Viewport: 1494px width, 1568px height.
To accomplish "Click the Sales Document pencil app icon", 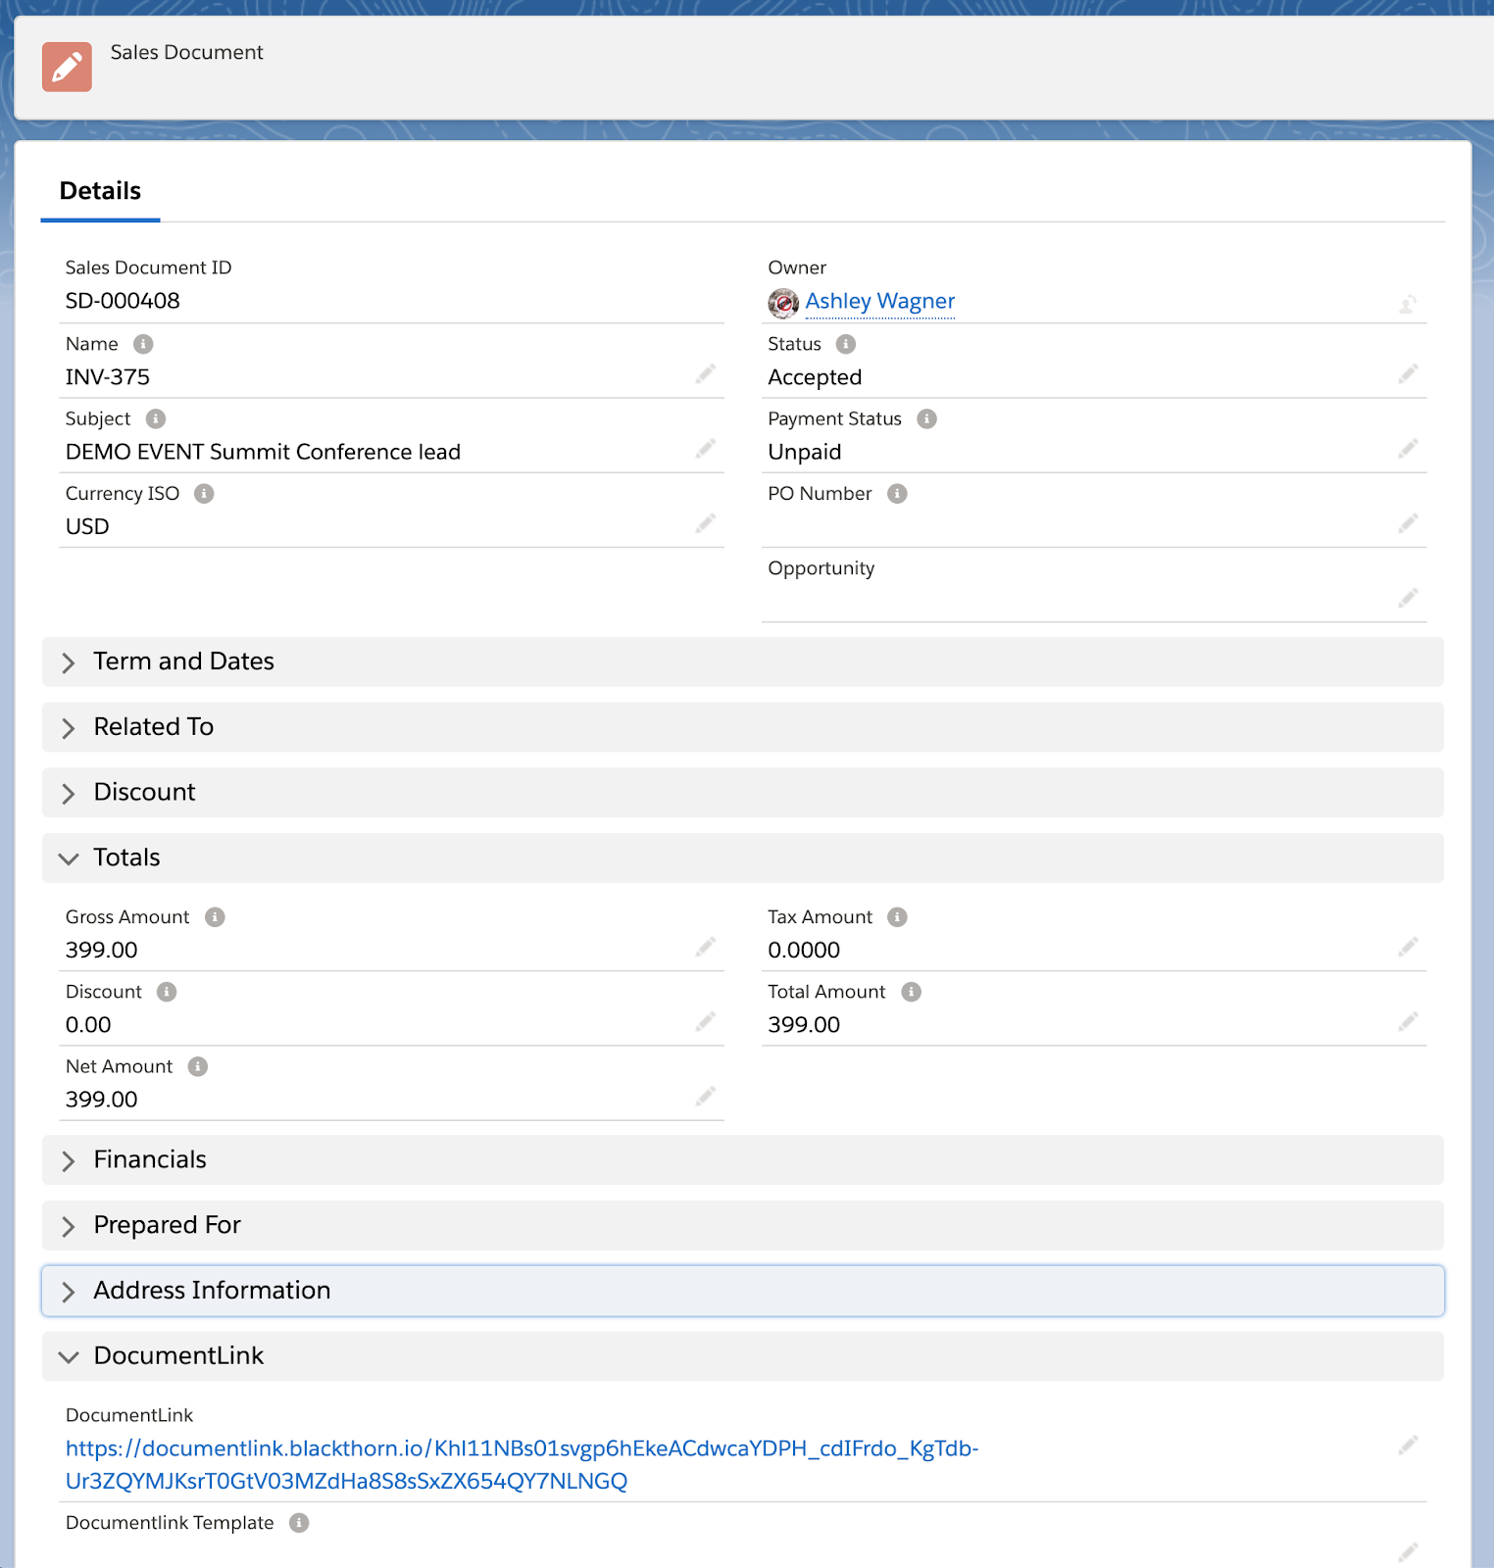I will pos(67,67).
